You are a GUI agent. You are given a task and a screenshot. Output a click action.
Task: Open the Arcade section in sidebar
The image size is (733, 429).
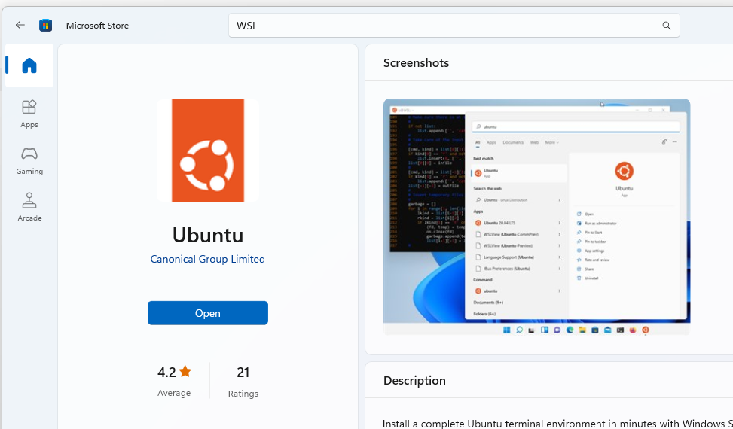(x=29, y=207)
